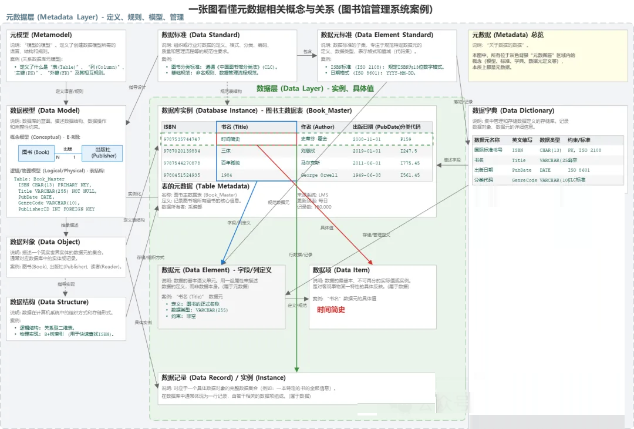Screen dimensions: 634x429
Task: Click the red 时间简史 text in 数据项 box
Action: pyautogui.click(x=331, y=310)
